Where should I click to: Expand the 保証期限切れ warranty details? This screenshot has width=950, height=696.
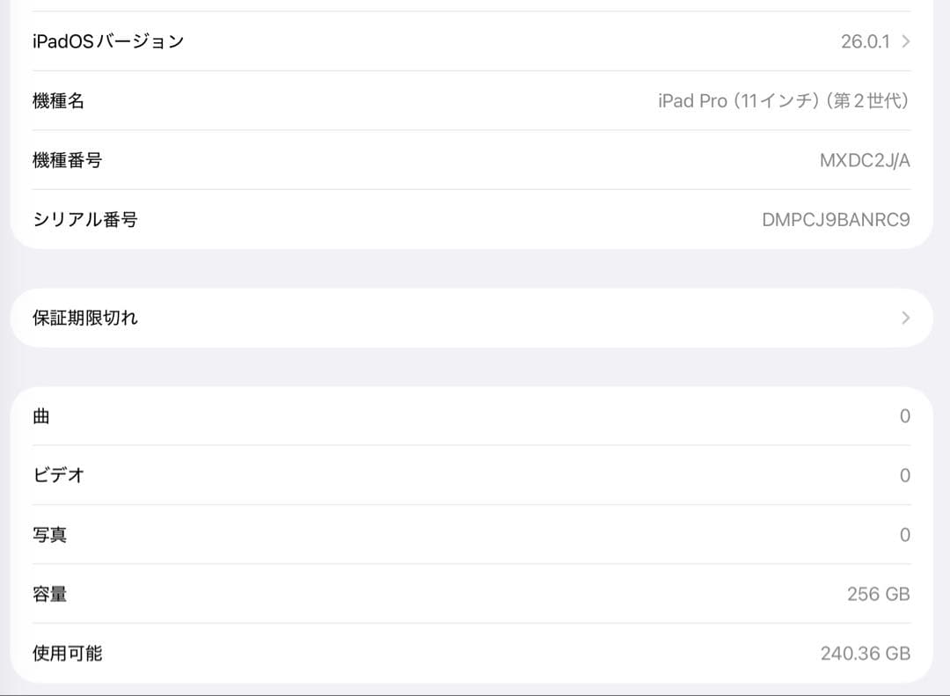(475, 318)
